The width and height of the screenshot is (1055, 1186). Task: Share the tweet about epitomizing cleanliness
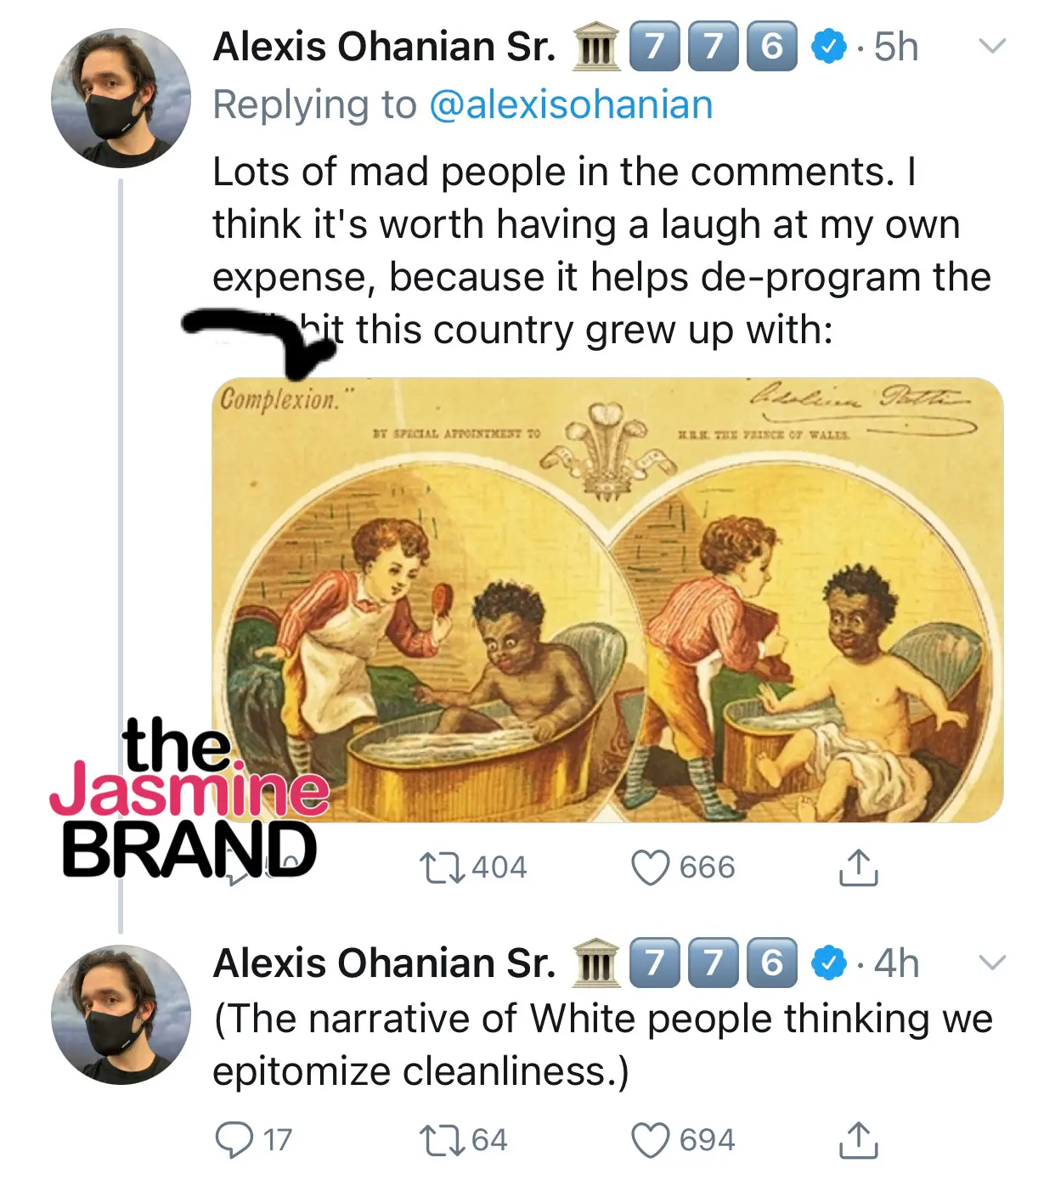858,1140
